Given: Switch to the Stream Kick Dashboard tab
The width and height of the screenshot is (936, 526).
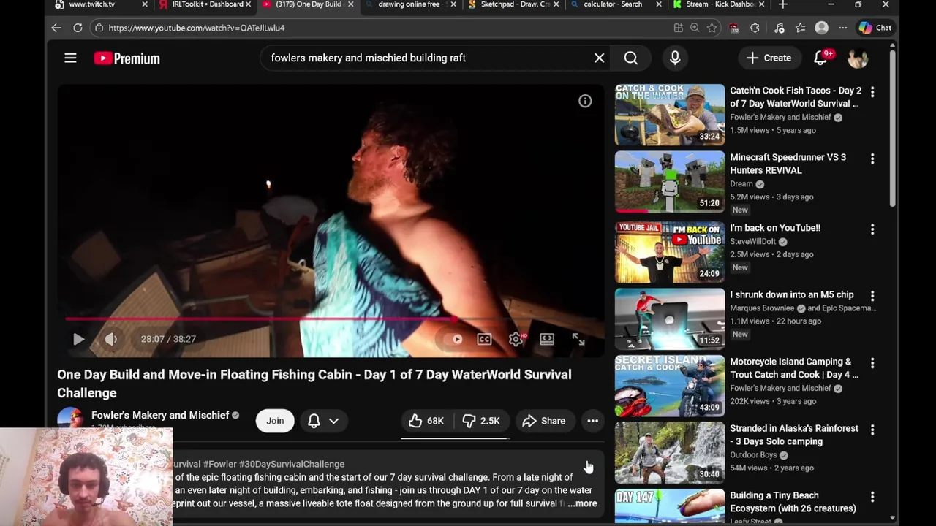Looking at the screenshot, I should [x=720, y=5].
